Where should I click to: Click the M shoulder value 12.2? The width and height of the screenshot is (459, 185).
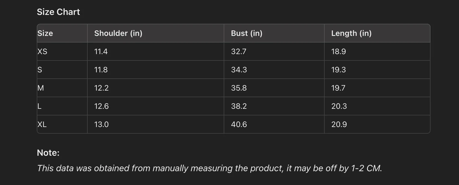coord(101,88)
